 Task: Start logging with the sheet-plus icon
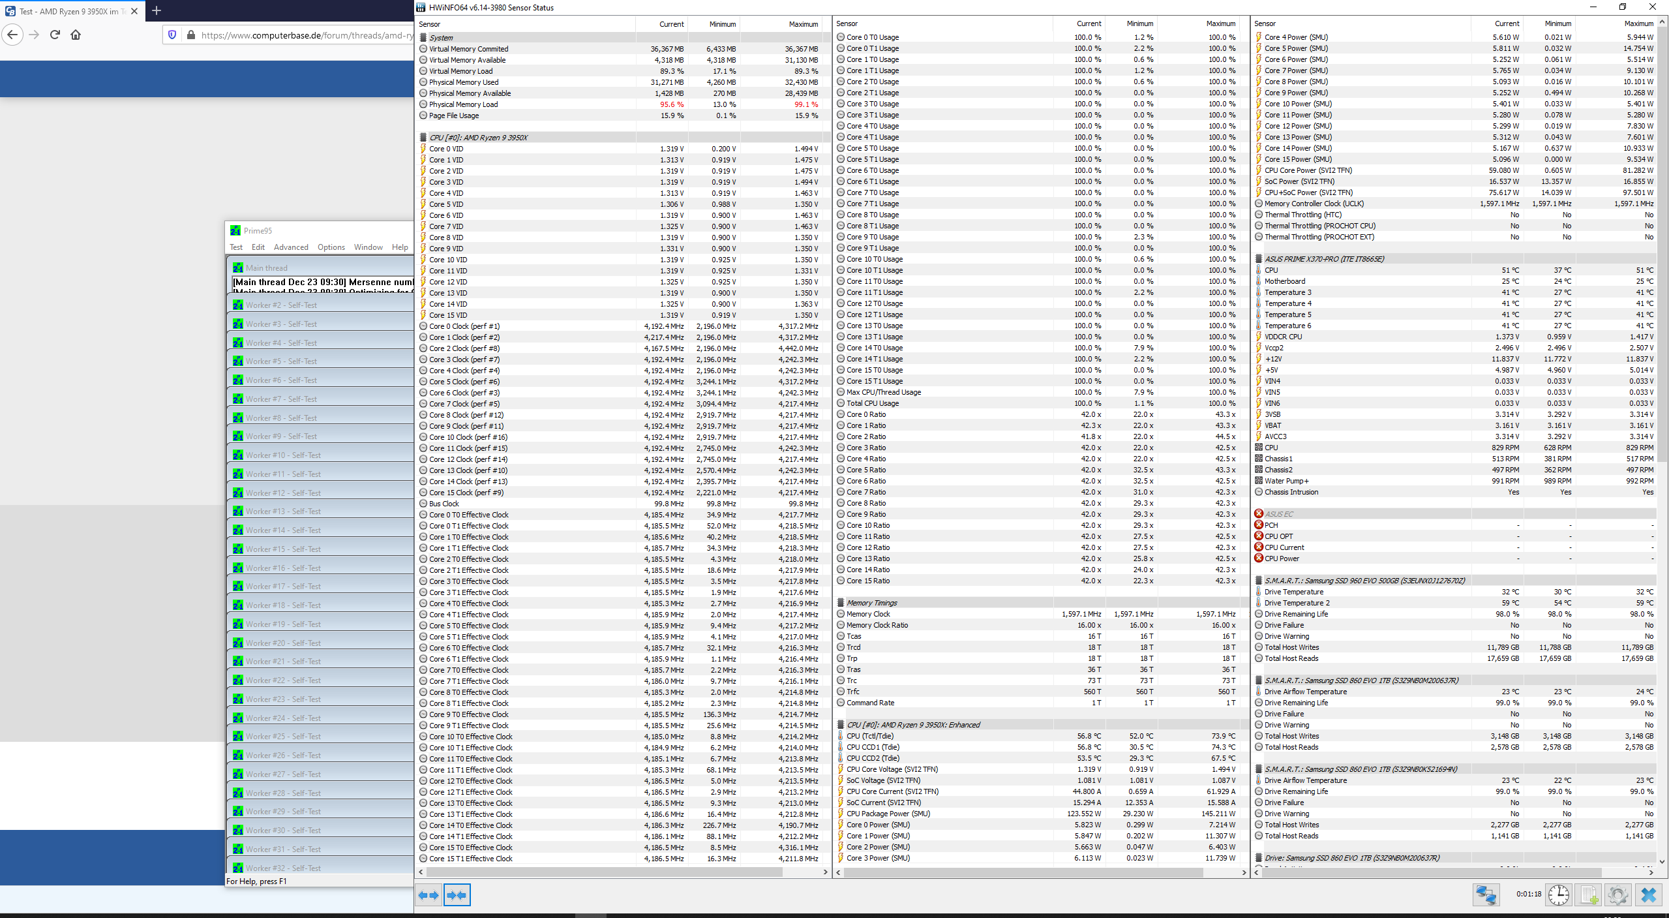1589,895
